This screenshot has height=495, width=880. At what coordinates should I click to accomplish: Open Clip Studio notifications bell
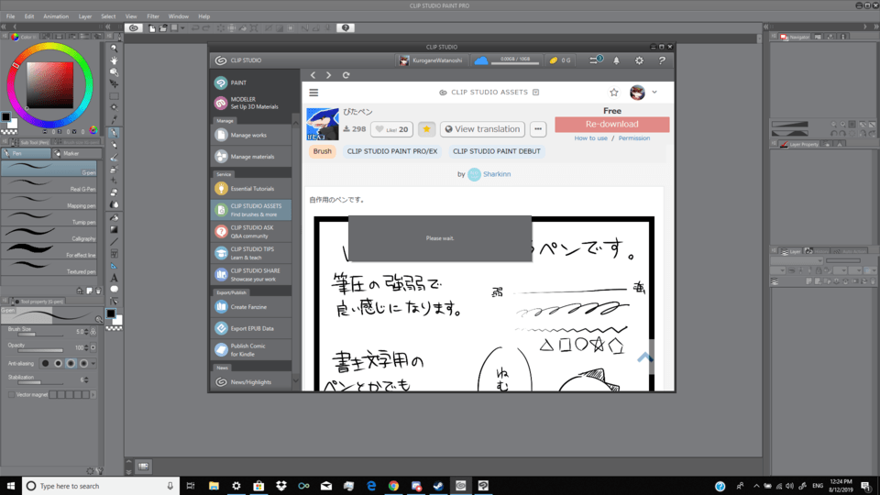(616, 60)
